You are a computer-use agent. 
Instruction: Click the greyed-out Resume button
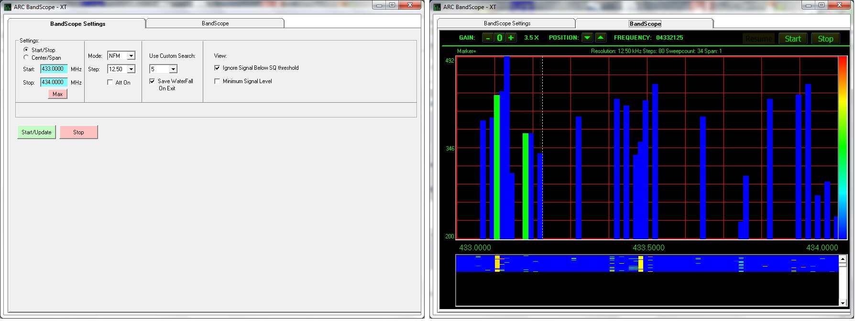coord(758,39)
